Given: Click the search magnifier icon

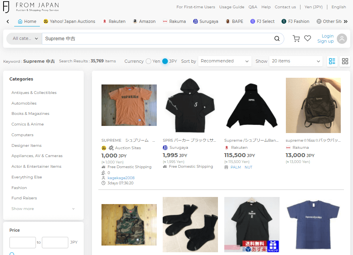Looking at the screenshot, I should pyautogui.click(x=277, y=38).
